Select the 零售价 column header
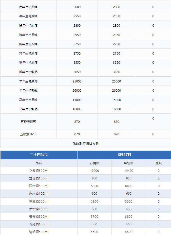The image size is (171, 235). click(x=129, y=163)
